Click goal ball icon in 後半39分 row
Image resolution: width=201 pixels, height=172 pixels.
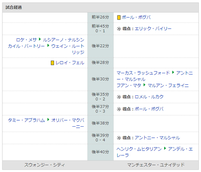pos(119,138)
